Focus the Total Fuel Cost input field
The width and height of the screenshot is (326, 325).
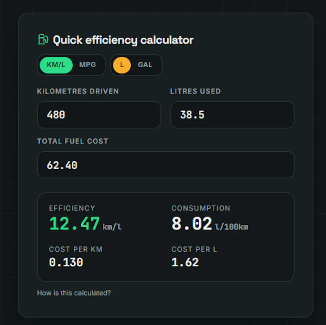tap(166, 165)
